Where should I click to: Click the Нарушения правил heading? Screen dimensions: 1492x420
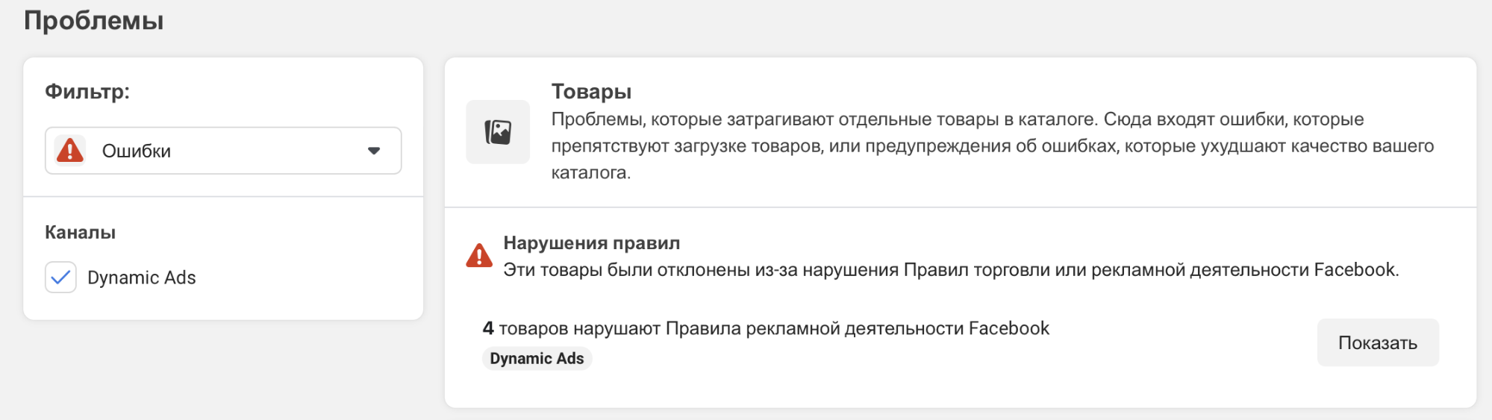tap(592, 242)
